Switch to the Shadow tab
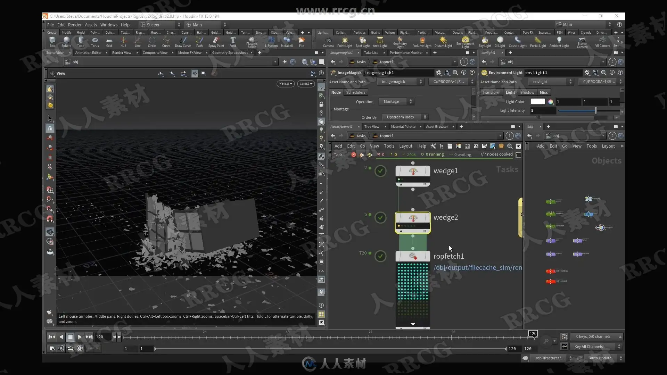Image resolution: width=667 pixels, height=375 pixels. [527, 92]
